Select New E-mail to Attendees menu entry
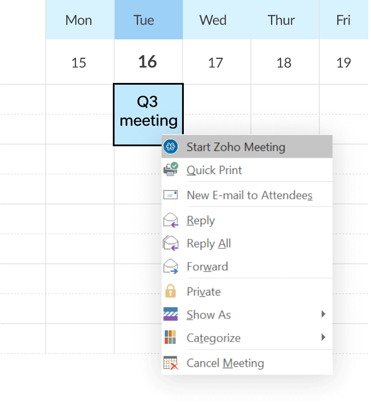371x416 pixels. (249, 195)
